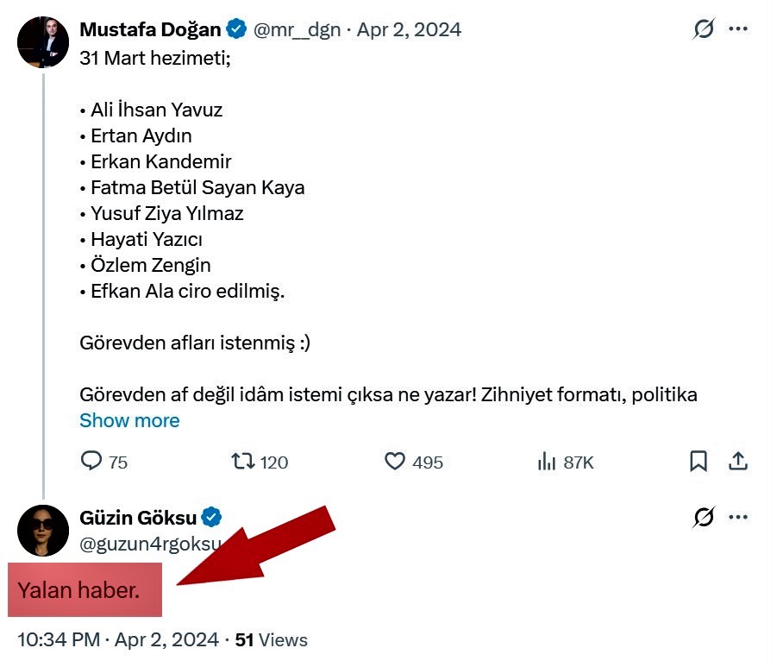Click the @mr__dgn handle

297,29
